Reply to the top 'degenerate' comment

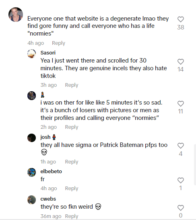click(x=58, y=43)
